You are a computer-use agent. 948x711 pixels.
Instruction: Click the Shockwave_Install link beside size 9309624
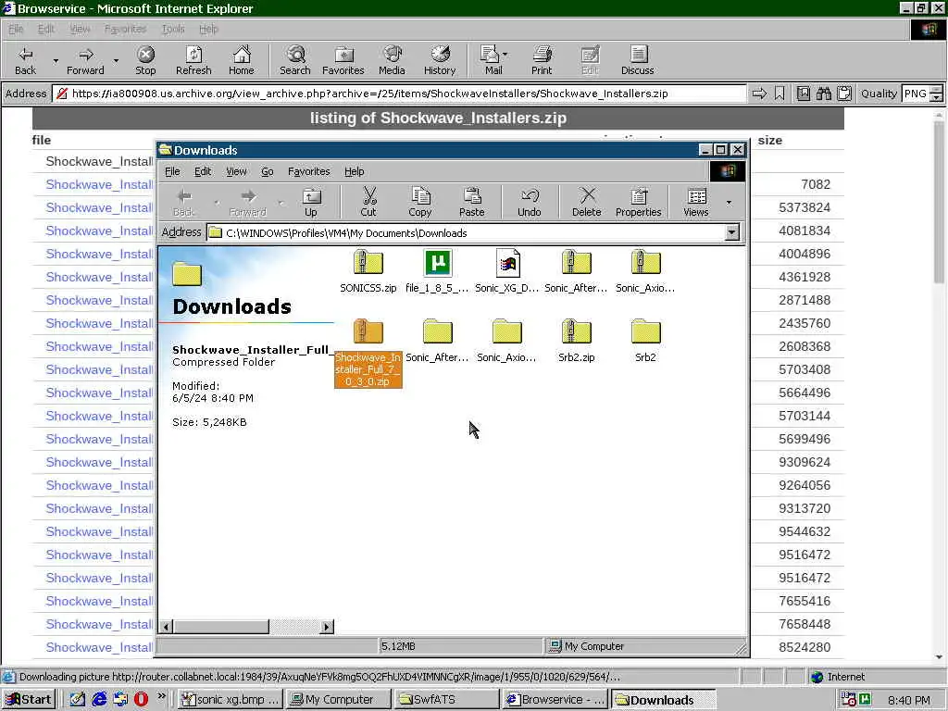coord(99,462)
